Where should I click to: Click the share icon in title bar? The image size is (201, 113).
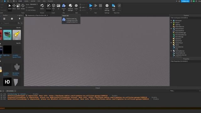tap(196, 1)
